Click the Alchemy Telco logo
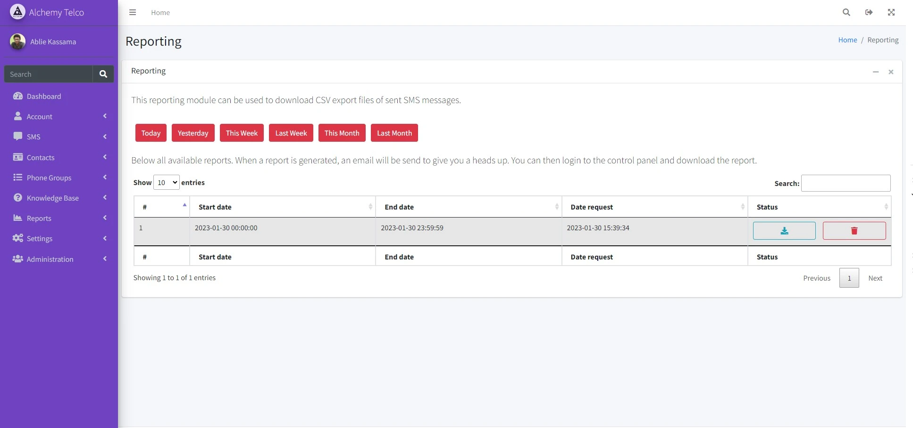The height and width of the screenshot is (428, 913). click(47, 12)
